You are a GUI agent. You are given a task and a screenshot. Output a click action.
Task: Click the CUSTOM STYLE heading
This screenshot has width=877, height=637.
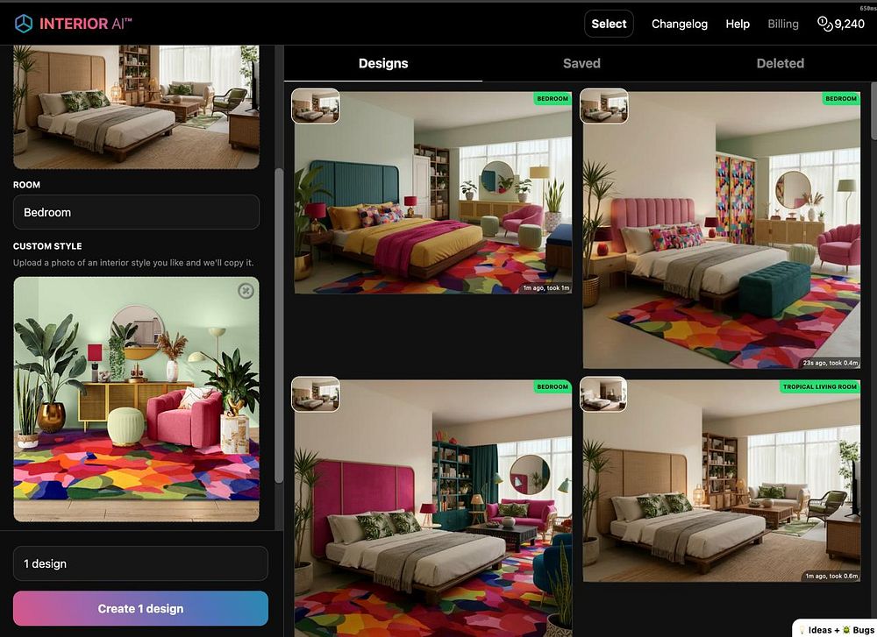pyautogui.click(x=47, y=246)
